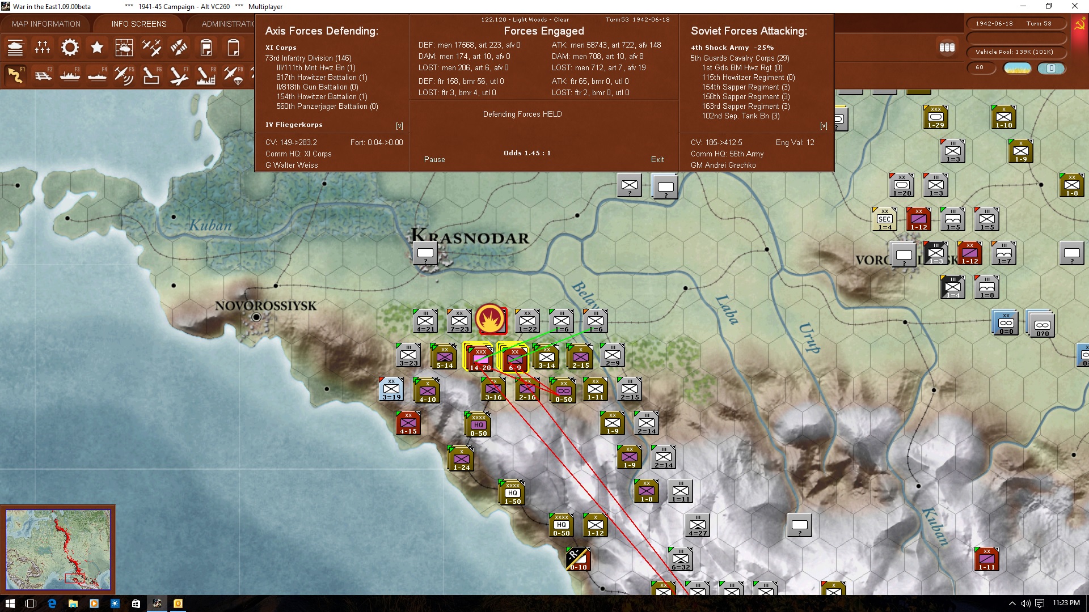This screenshot has width=1089, height=612.
Task: Click the minimap overview thumbnail
Action: click(58, 549)
